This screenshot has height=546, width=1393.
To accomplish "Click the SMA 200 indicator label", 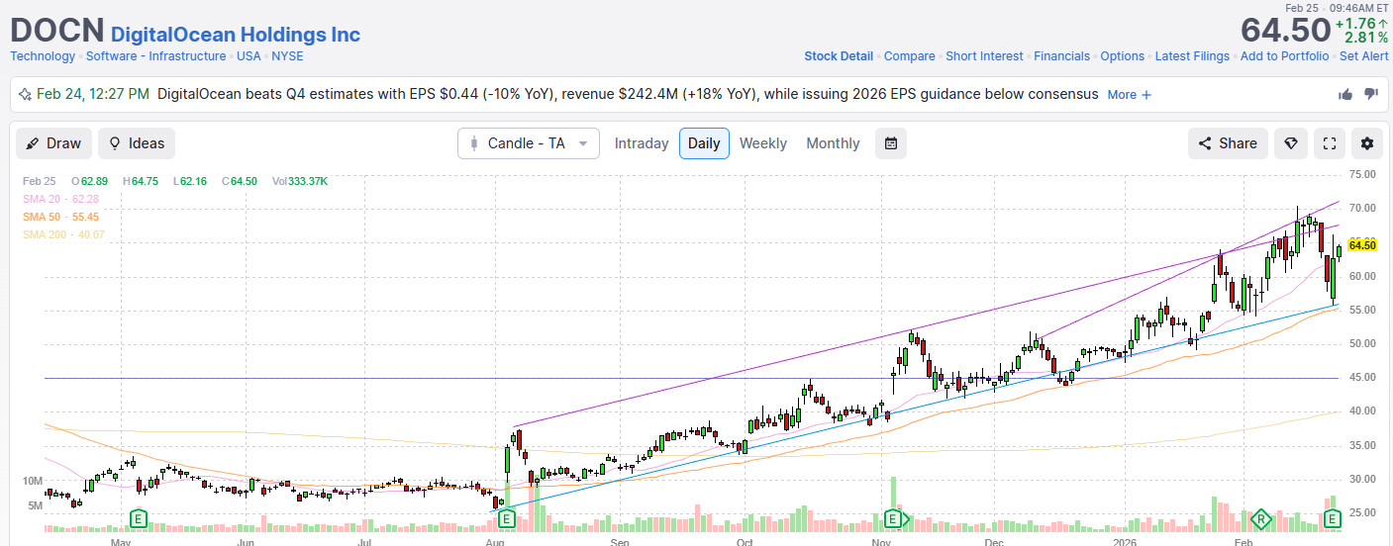I will point(63,234).
